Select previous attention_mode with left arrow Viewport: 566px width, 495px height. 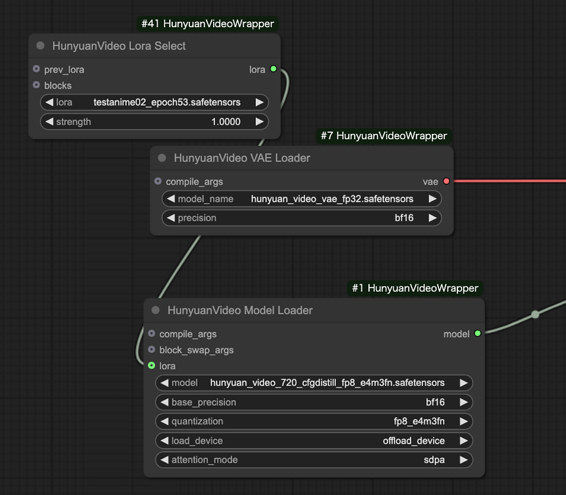pos(165,460)
